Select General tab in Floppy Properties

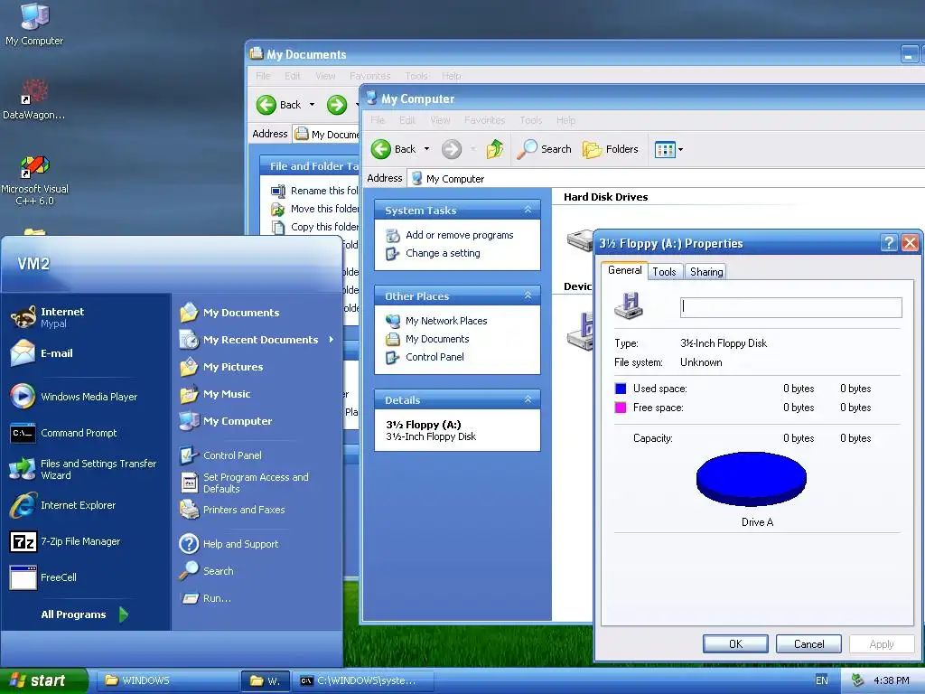[x=624, y=270]
